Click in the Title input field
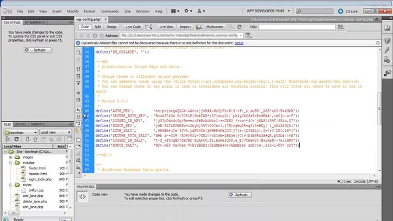 (297, 27)
